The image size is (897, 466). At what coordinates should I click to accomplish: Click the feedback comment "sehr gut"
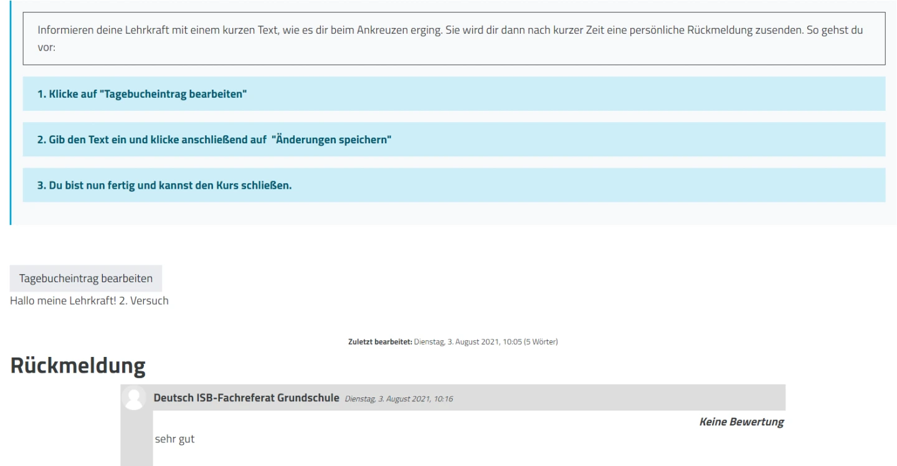pos(174,439)
